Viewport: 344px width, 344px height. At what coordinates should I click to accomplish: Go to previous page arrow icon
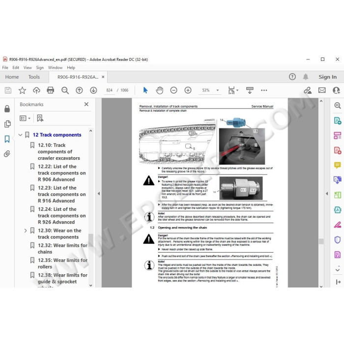(x=79, y=90)
